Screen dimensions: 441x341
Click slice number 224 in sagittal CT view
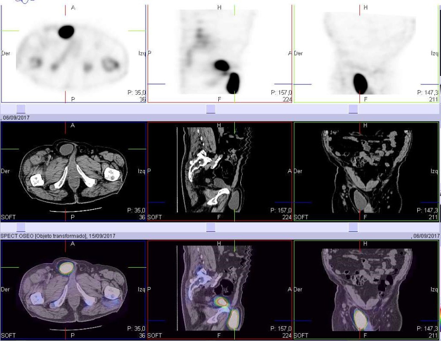point(286,217)
